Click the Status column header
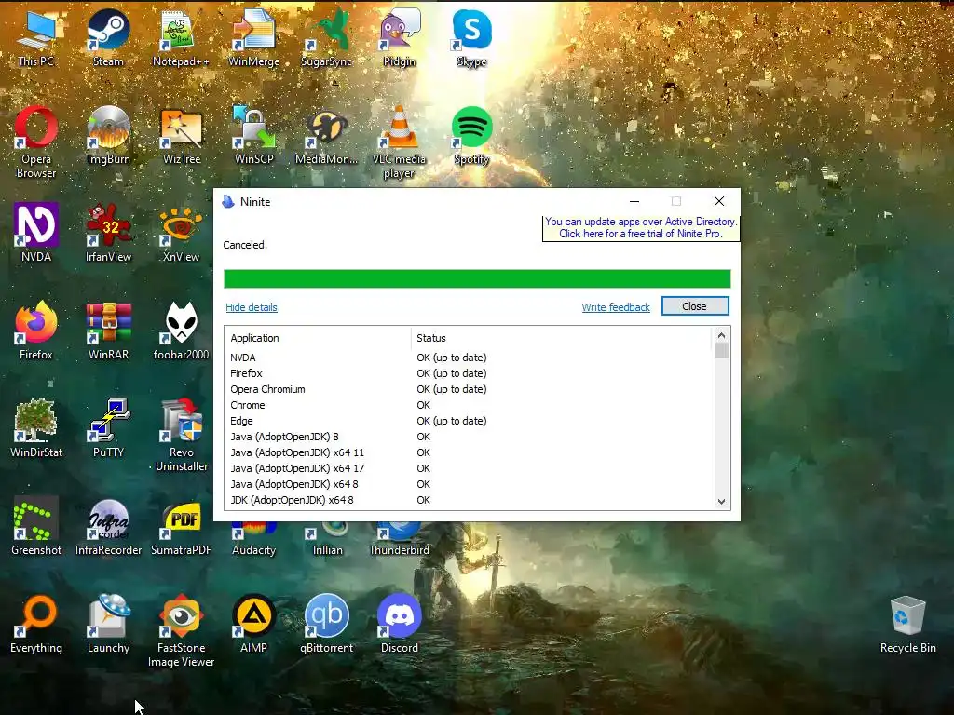Viewport: 954px width, 715px height. click(x=560, y=338)
